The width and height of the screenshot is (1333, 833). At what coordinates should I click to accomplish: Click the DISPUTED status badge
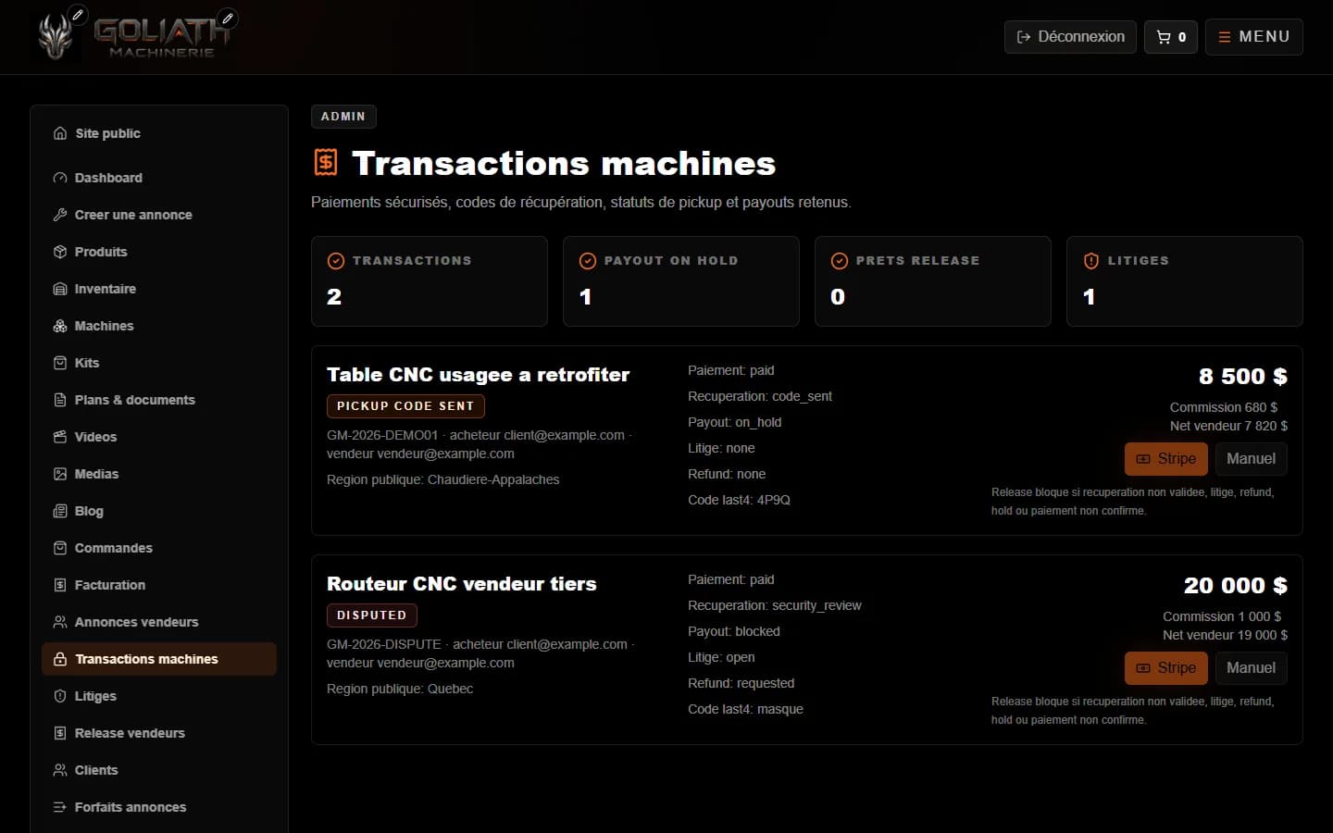point(372,615)
